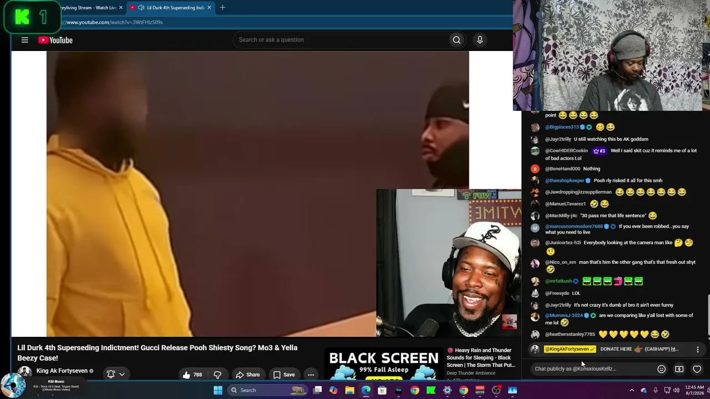
Task: Save the video to a playlist
Action: tap(283, 375)
